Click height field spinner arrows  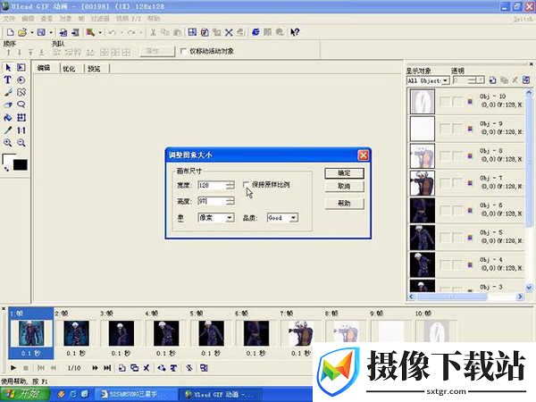pos(231,201)
